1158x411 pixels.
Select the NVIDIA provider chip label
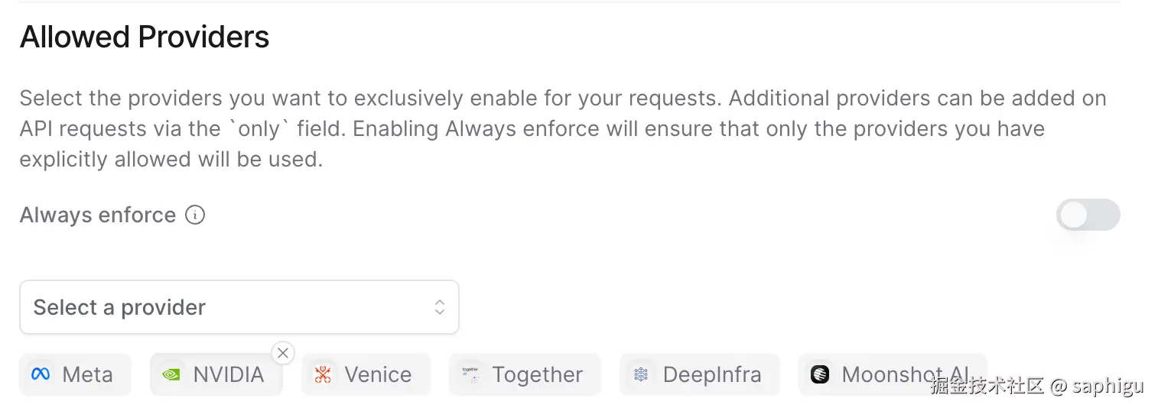[x=228, y=374]
